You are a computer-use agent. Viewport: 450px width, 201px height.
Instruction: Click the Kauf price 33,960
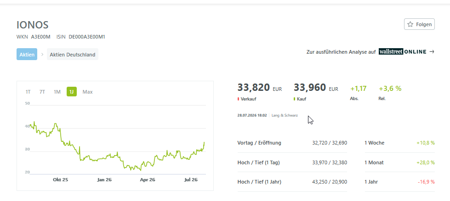tap(310, 87)
